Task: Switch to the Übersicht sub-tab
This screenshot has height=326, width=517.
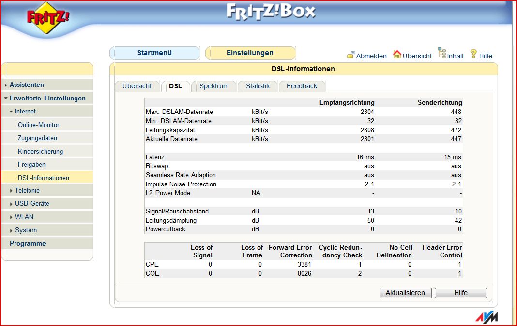Action: (x=137, y=86)
